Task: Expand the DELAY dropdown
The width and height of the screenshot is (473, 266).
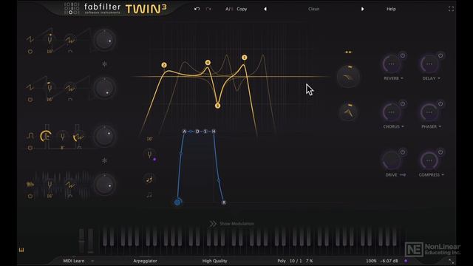Action: [x=431, y=78]
